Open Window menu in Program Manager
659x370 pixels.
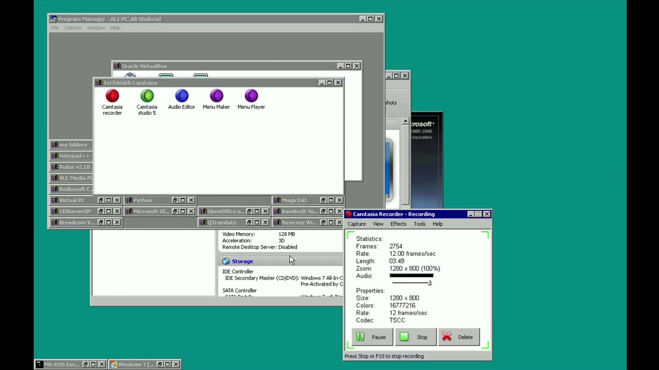pyautogui.click(x=96, y=28)
